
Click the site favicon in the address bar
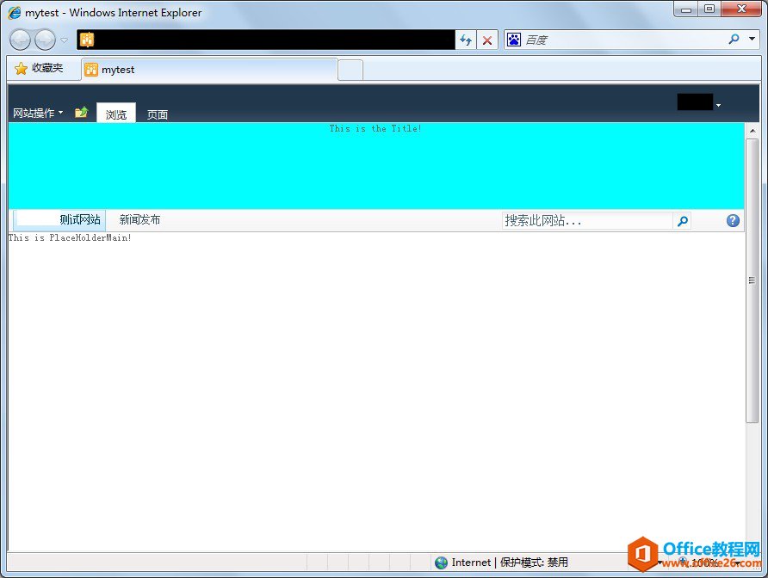point(87,40)
